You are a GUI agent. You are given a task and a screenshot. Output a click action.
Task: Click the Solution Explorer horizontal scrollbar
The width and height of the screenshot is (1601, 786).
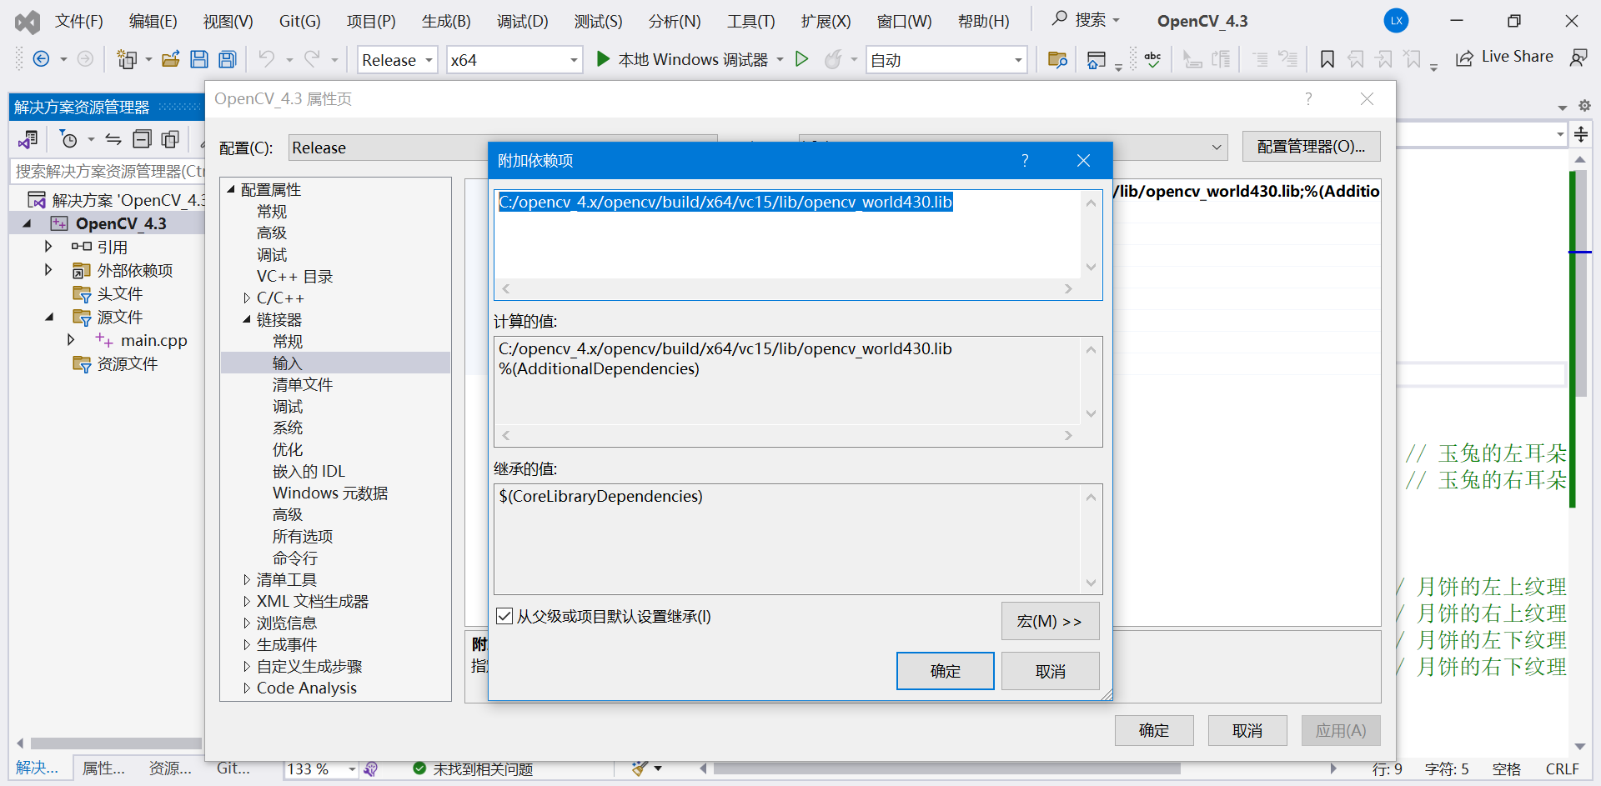point(117,743)
